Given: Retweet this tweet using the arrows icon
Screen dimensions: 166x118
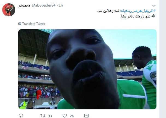Looking at the screenshot, I should pos(43,116).
